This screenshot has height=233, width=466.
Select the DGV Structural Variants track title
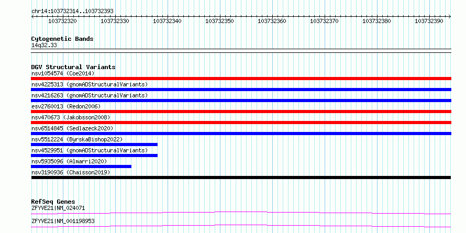(73, 67)
